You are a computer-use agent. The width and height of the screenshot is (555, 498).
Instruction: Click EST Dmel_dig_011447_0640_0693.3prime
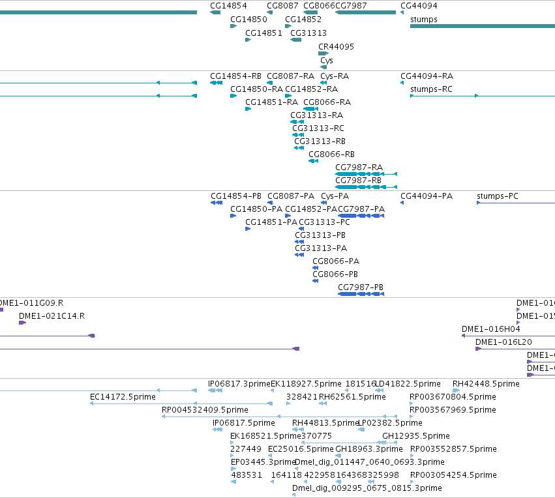(x=370, y=462)
